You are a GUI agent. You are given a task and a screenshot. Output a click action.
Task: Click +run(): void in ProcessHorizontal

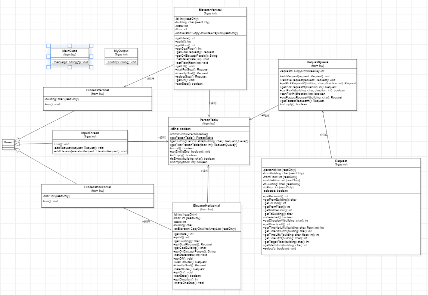(x=50, y=201)
